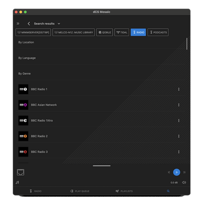Click the now-playing panel drag handle
The width and height of the screenshot is (203, 212).
[x=101, y=166]
